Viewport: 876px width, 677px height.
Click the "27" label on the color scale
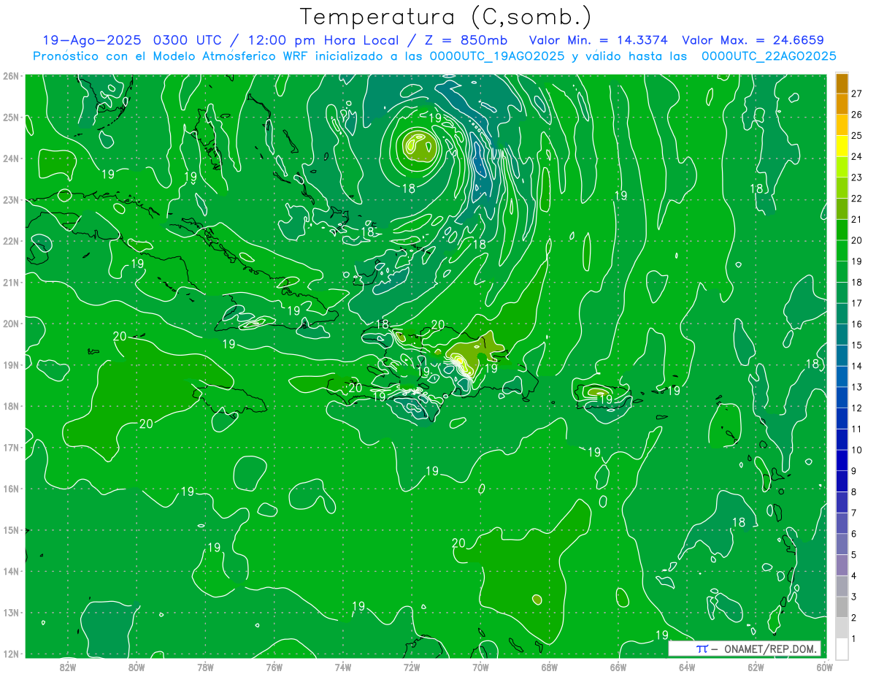pyautogui.click(x=857, y=93)
